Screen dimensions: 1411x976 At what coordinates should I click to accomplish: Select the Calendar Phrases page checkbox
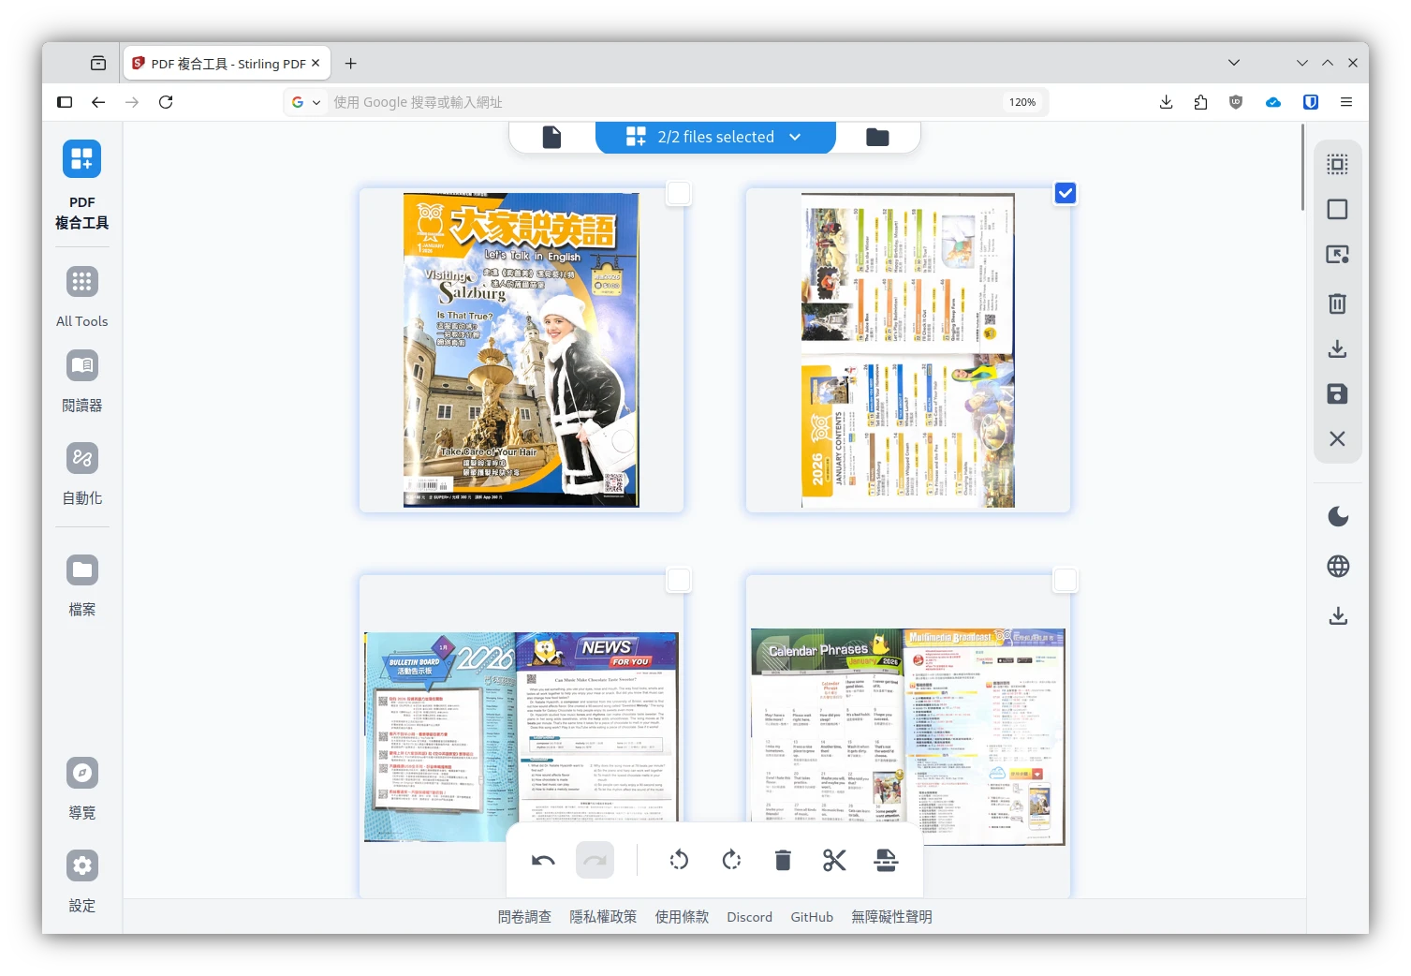point(1066,580)
